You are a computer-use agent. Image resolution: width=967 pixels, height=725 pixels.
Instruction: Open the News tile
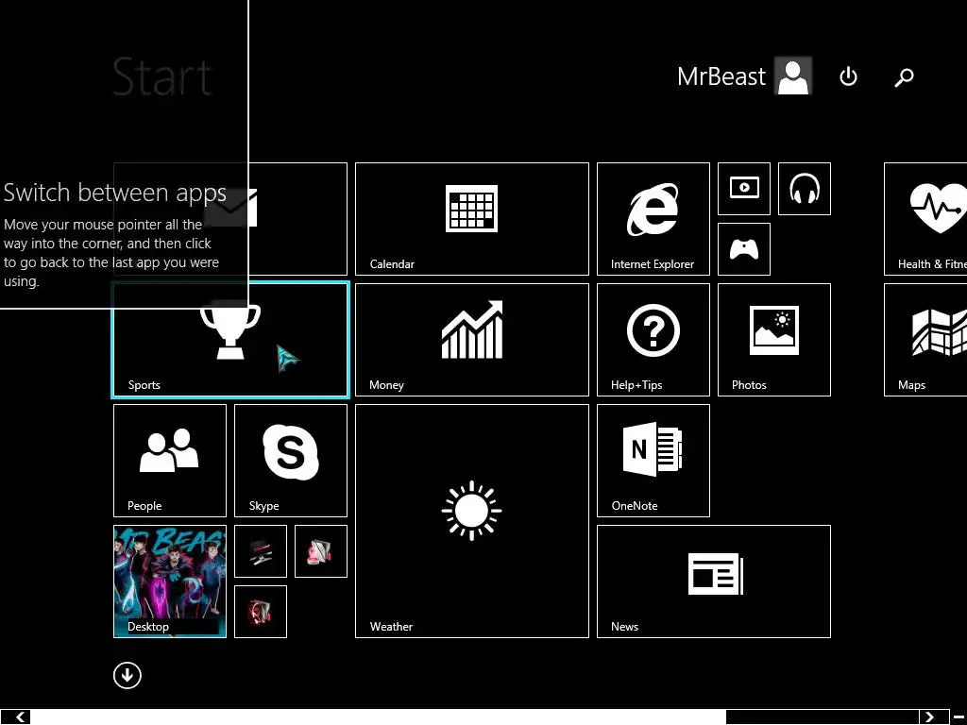pyautogui.click(x=714, y=582)
